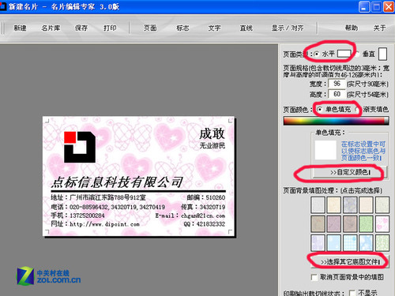The image size is (395, 296).
Task: Select the 水平 horizontal page radio button
Action: tap(317, 54)
